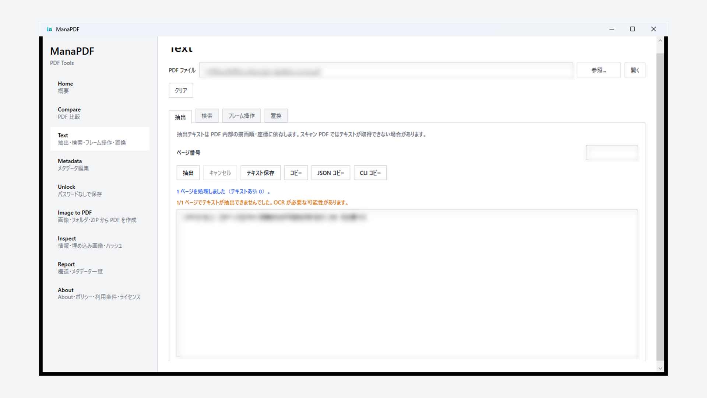Select the Text sidebar item
Viewport: 707px width, 398px height.
coord(100,139)
